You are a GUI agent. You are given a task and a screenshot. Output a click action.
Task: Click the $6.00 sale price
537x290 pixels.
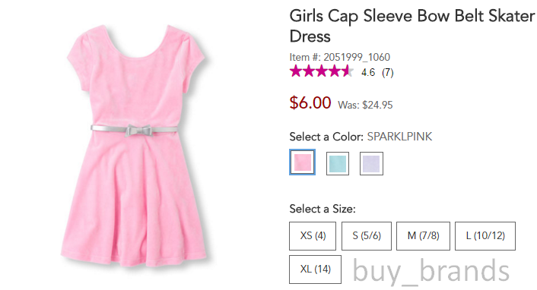310,102
